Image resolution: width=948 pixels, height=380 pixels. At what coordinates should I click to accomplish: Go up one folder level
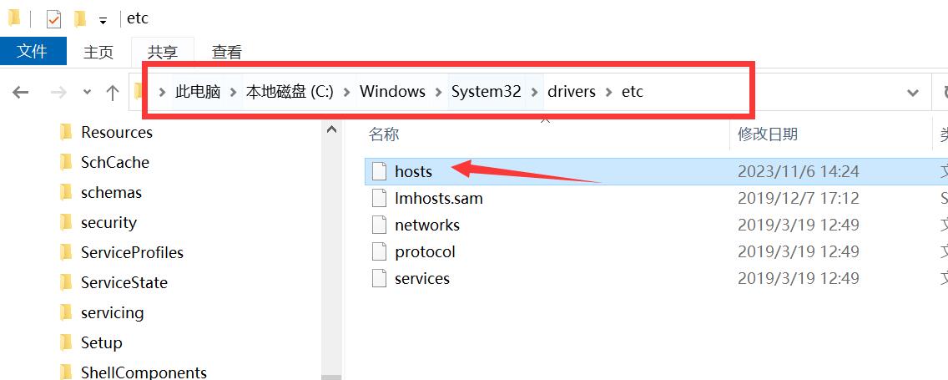click(x=113, y=93)
